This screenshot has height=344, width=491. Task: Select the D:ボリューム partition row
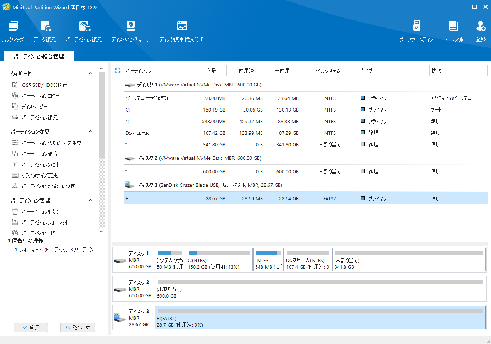click(306, 133)
